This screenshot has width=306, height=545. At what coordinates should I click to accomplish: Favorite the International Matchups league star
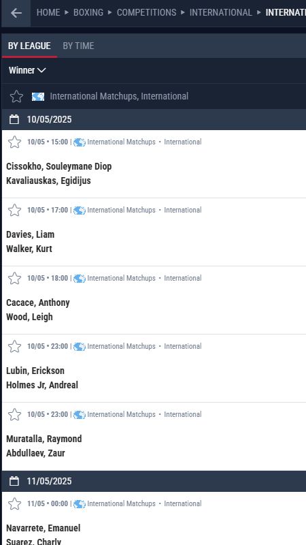pyautogui.click(x=16, y=96)
